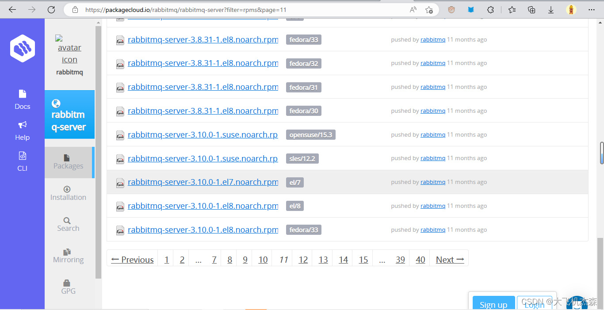Image resolution: width=604 pixels, height=310 pixels.
Task: Reload the page with the refresh icon
Action: [x=51, y=10]
